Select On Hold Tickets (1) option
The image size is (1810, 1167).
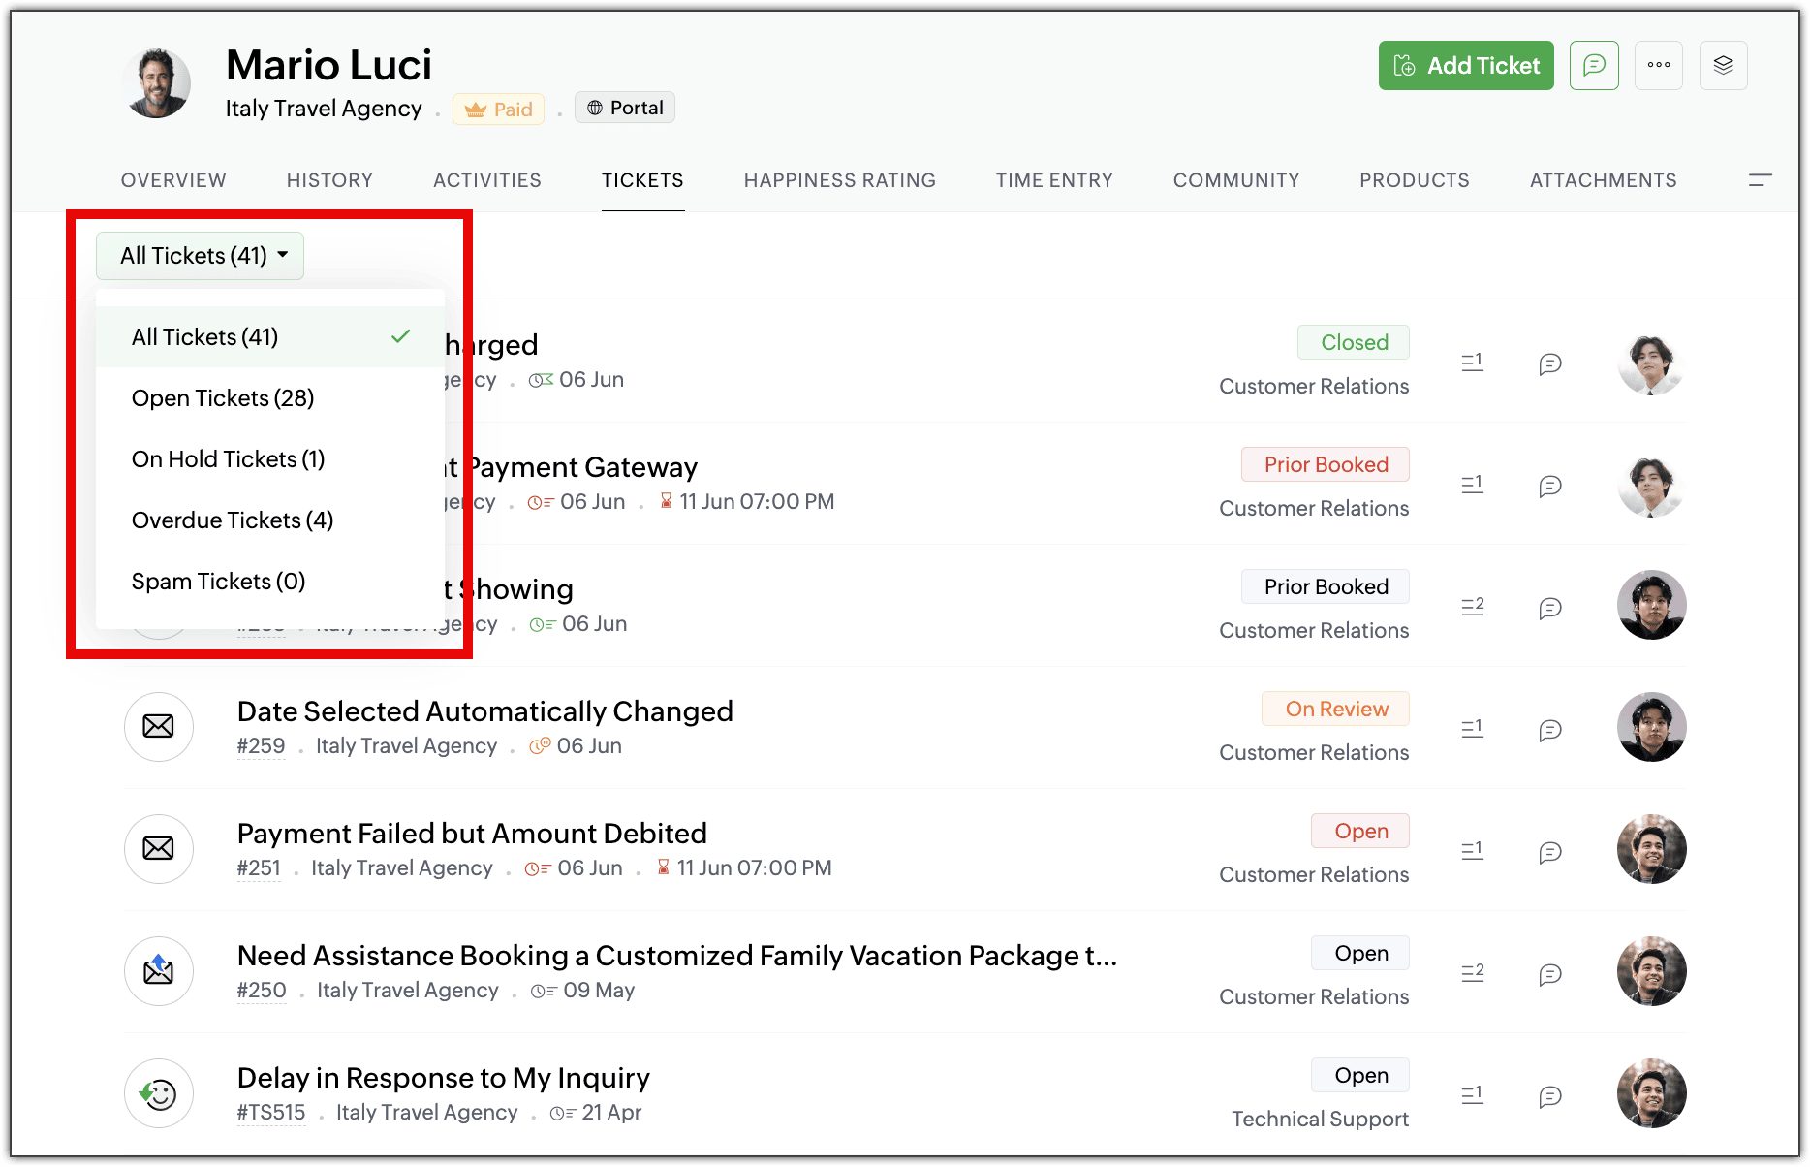228,459
